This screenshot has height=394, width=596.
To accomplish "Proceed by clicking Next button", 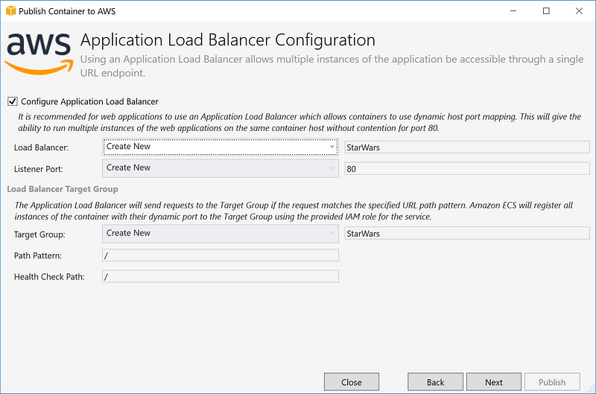I will pyautogui.click(x=494, y=382).
